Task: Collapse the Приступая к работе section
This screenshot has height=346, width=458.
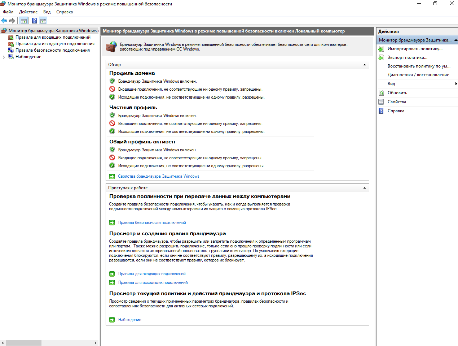Action: [x=365, y=188]
